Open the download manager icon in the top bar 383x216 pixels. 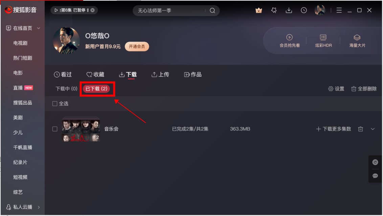point(289,10)
